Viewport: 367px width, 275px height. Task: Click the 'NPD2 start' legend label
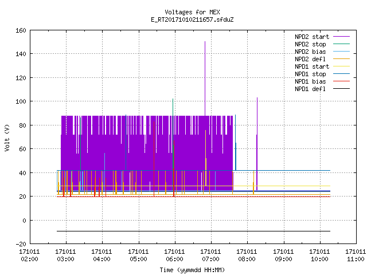click(312, 37)
